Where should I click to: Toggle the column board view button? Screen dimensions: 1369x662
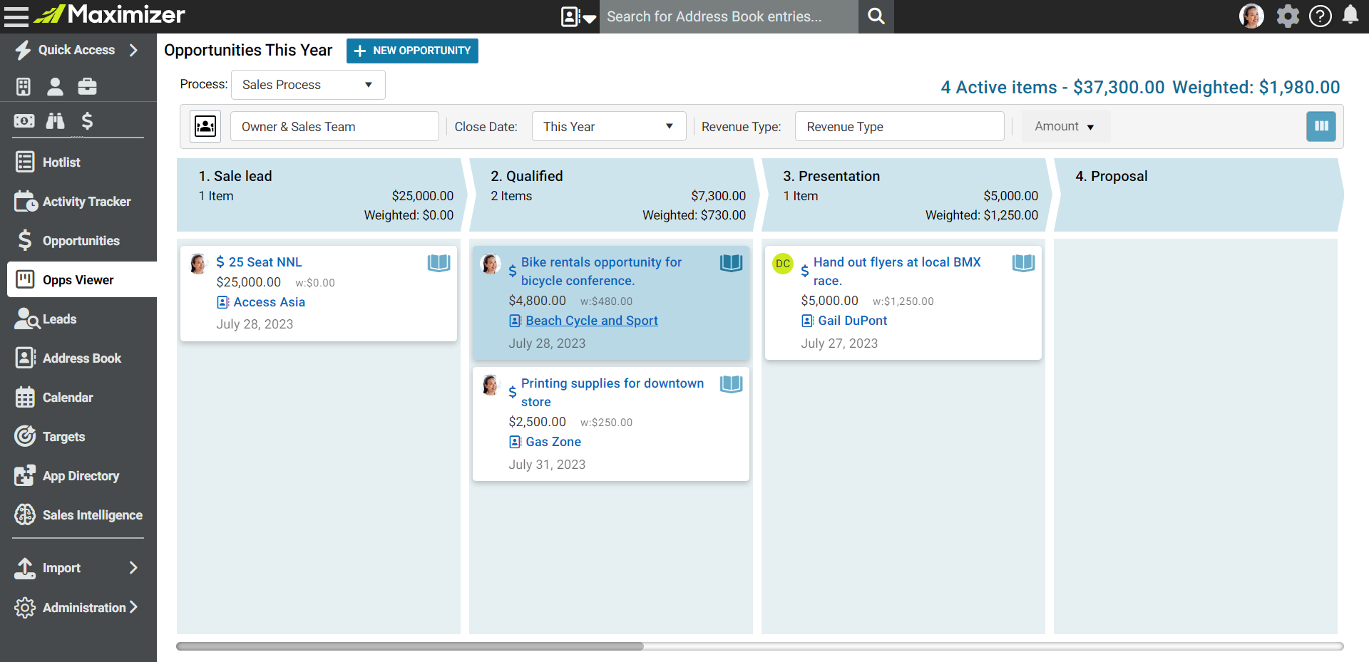coord(1321,126)
